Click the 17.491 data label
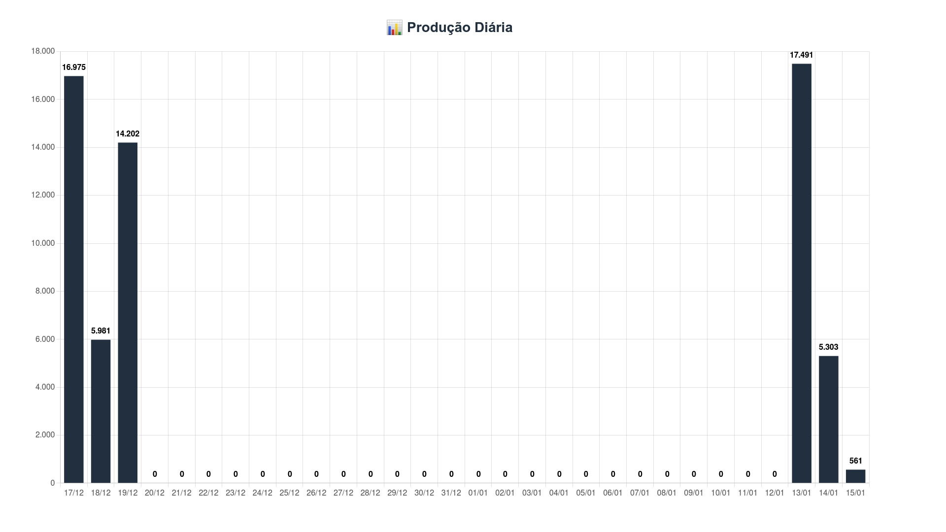The width and height of the screenshot is (946, 532). 801,55
